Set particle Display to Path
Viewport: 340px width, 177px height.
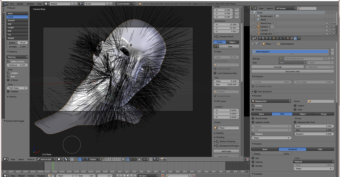(320, 149)
